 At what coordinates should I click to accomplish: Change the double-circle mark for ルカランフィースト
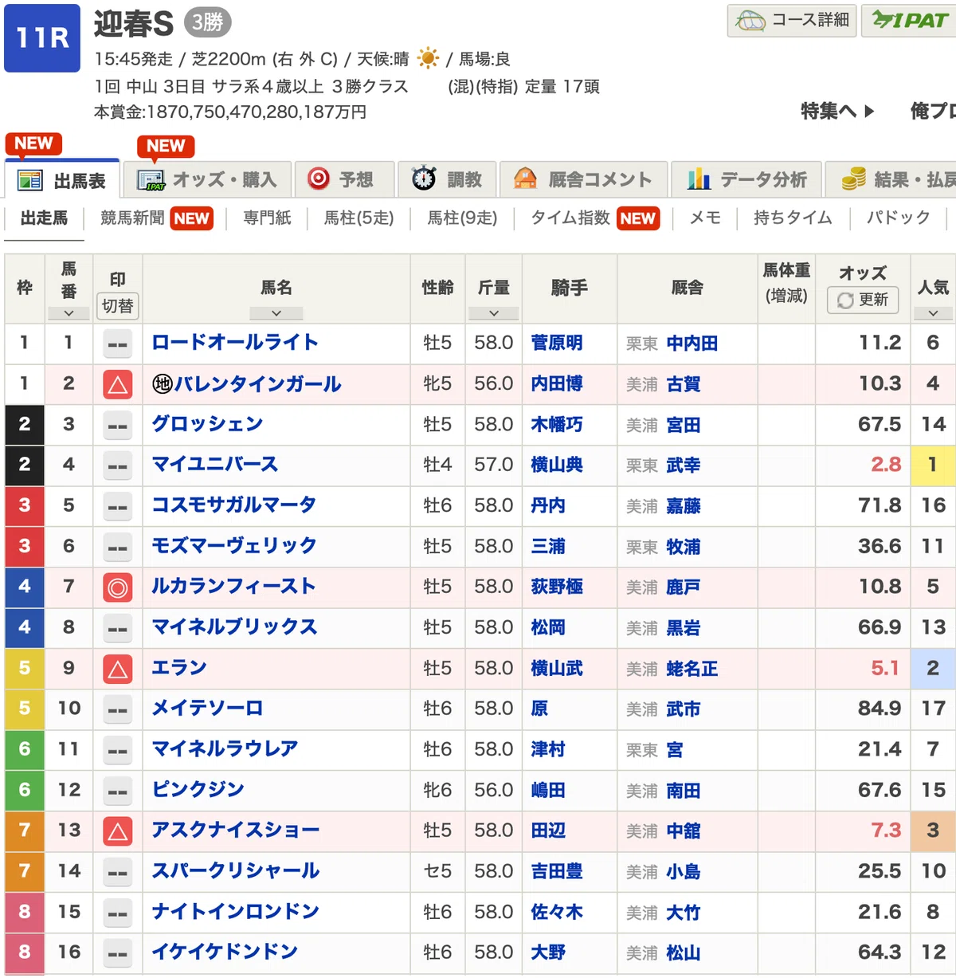[x=118, y=588]
